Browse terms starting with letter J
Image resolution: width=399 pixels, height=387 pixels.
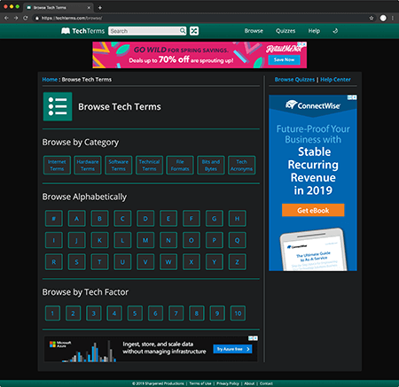pyautogui.click(x=77, y=240)
